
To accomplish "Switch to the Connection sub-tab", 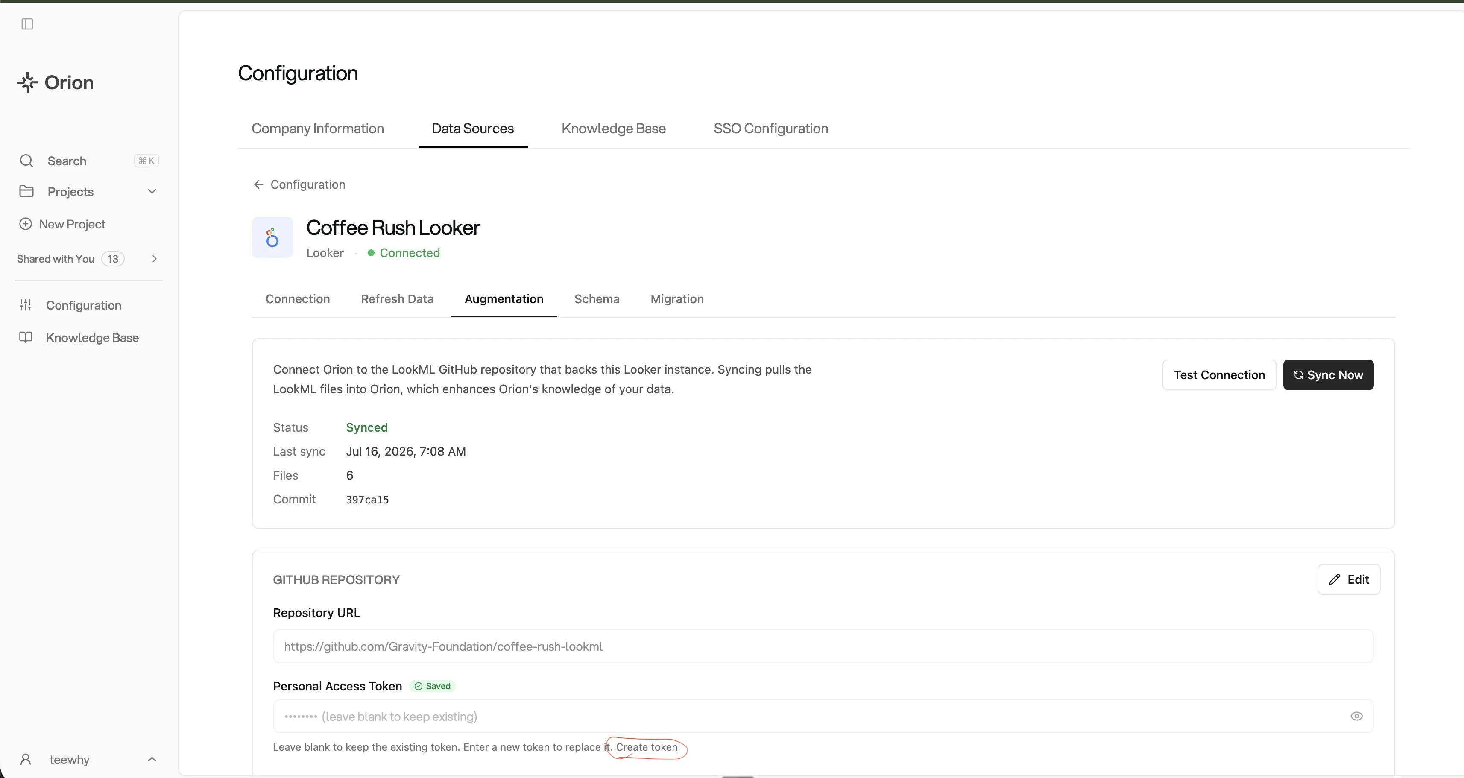I will pyautogui.click(x=298, y=299).
